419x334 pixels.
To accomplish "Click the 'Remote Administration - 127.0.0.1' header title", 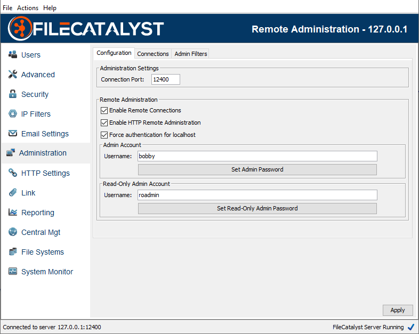I will pyautogui.click(x=329, y=29).
